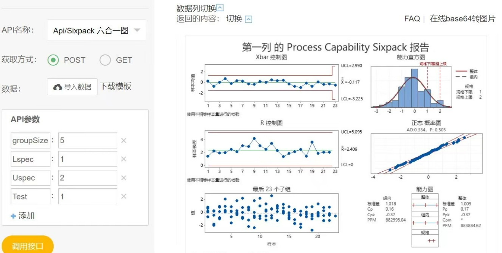Viewport: 502px width, 253px height.
Task: Edit the Test value field
Action: pyautogui.click(x=88, y=196)
